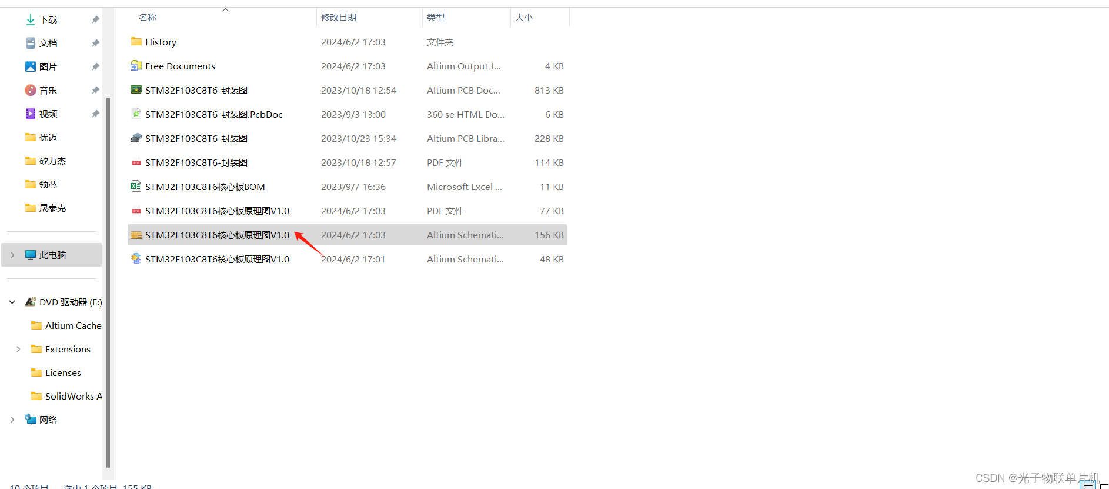The image size is (1109, 489).
Task: Unpin 下载 using its pin icon
Action: pos(95,20)
